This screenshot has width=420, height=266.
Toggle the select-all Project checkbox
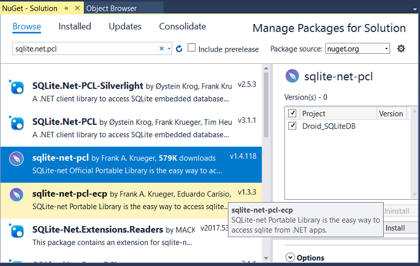pos(292,113)
